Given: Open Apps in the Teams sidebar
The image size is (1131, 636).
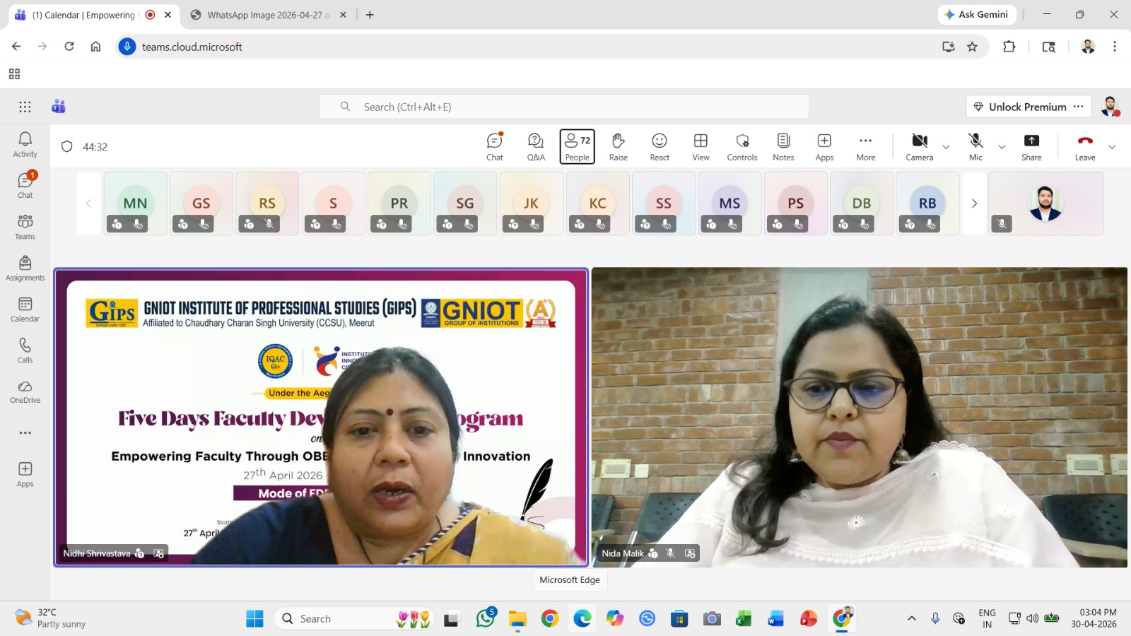Looking at the screenshot, I should click(25, 474).
